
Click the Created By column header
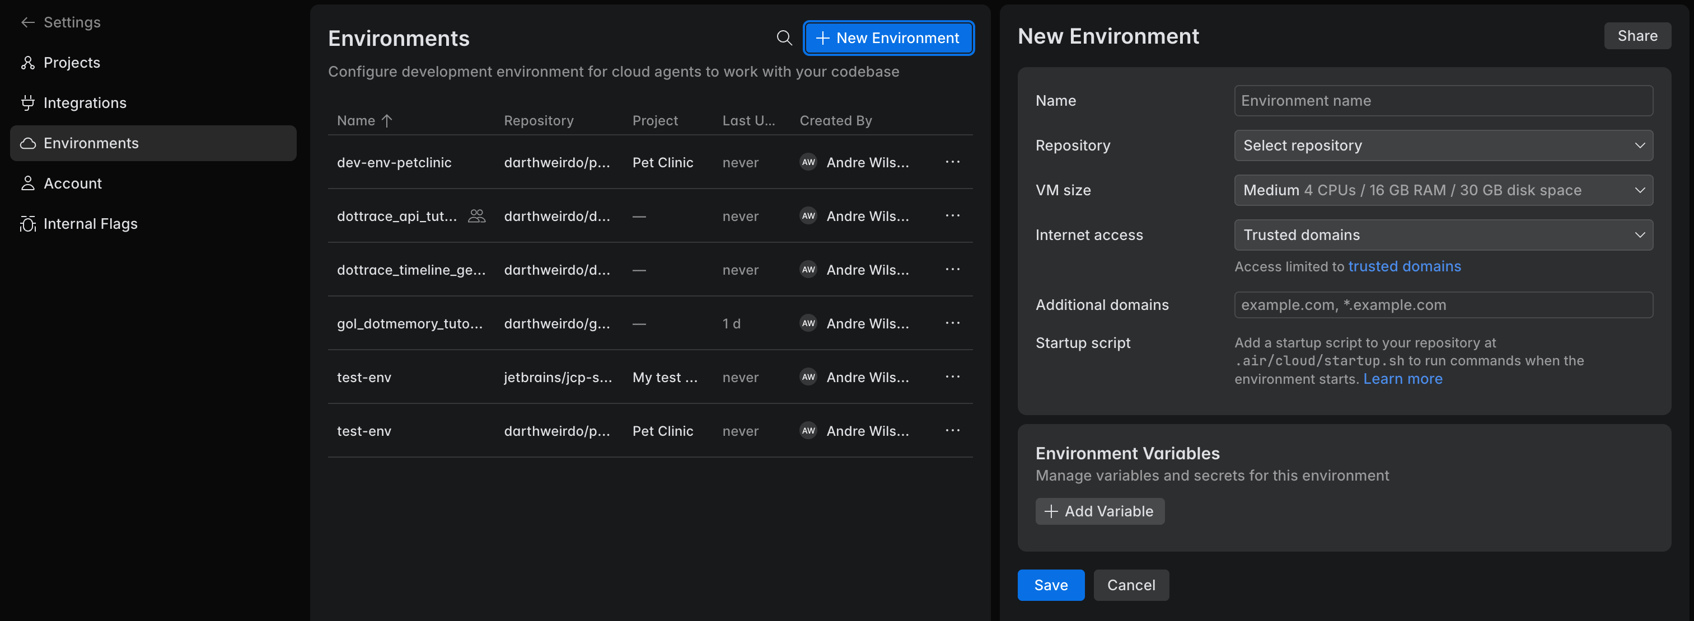click(835, 120)
